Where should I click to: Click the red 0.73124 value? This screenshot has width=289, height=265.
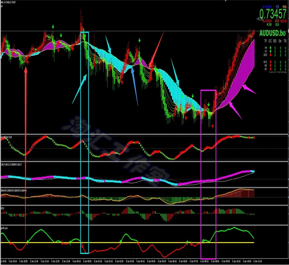267,21
